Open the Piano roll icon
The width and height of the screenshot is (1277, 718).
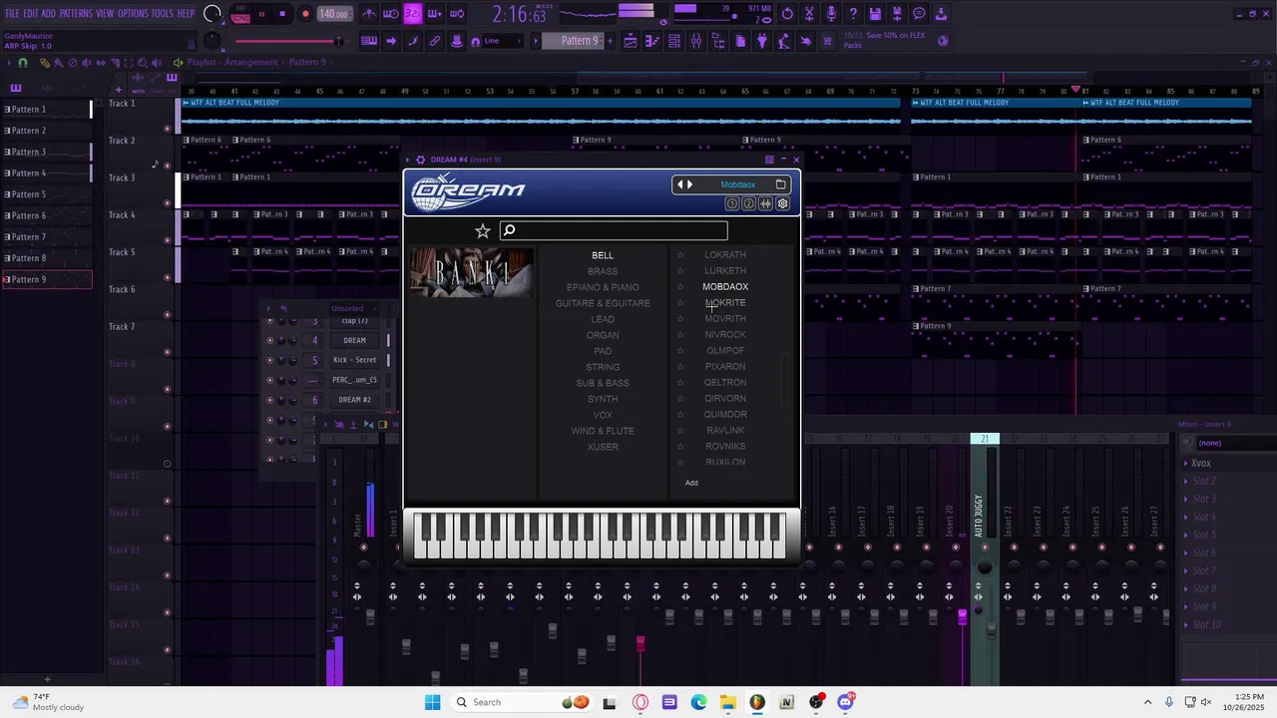(652, 41)
